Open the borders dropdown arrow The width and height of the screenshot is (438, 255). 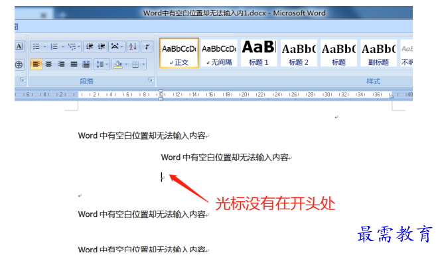tap(143, 65)
